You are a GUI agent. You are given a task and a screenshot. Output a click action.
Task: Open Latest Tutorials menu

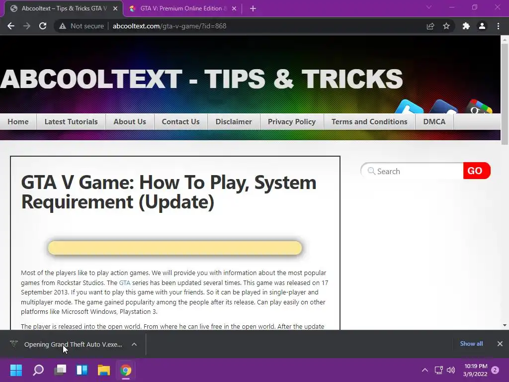pyautogui.click(x=71, y=122)
